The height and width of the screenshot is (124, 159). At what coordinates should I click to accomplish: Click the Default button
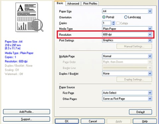click(140, 112)
